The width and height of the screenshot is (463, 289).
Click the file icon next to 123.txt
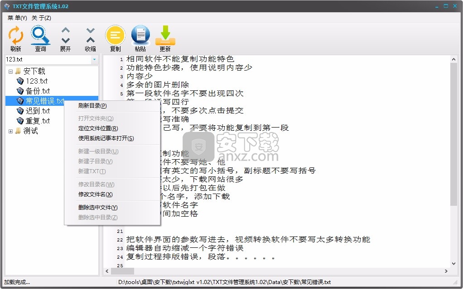[x=20, y=81]
